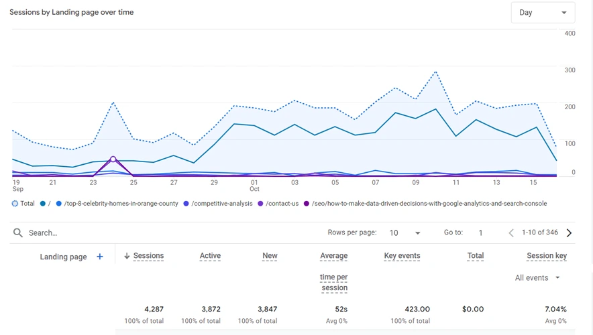Click the Go to page field
This screenshot has height=335, width=593.
point(481,232)
